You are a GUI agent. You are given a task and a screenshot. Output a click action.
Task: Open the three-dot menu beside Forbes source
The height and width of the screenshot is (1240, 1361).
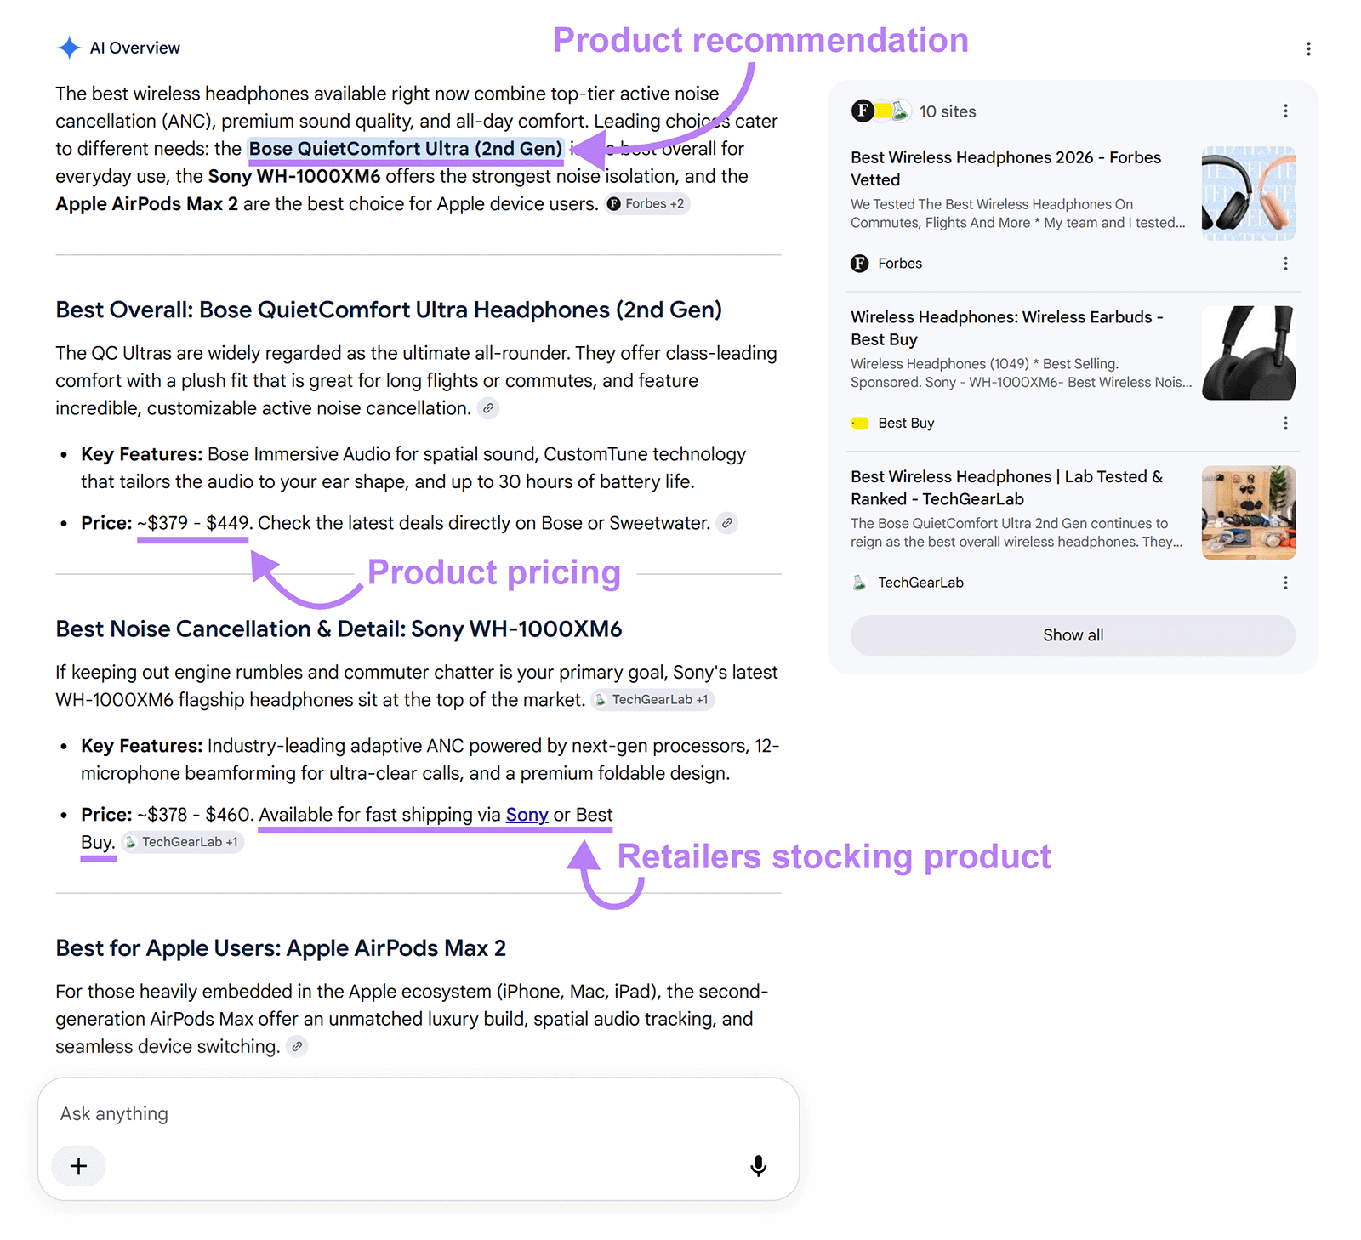(x=1285, y=264)
